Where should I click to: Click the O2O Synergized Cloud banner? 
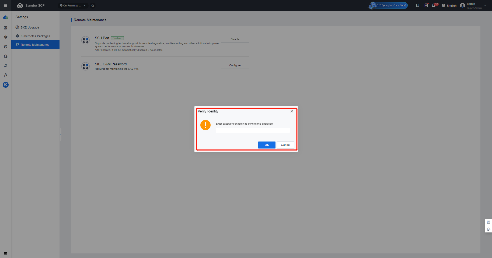(x=388, y=5)
